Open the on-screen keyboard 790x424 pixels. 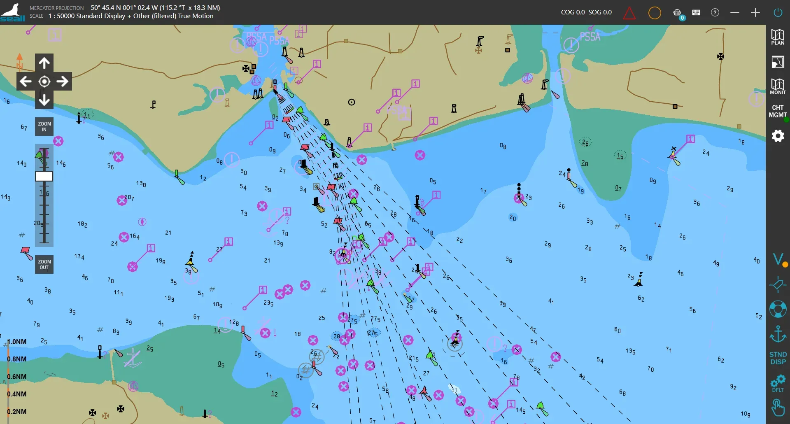[696, 12]
